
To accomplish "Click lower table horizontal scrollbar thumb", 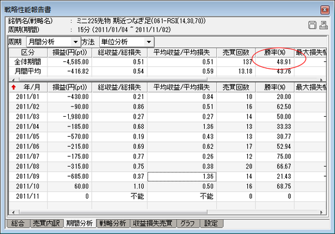I will 113,212.
